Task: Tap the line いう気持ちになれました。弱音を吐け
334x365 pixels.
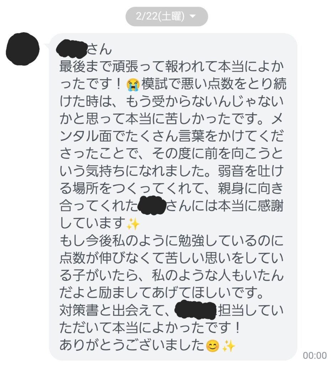Action: (172, 171)
